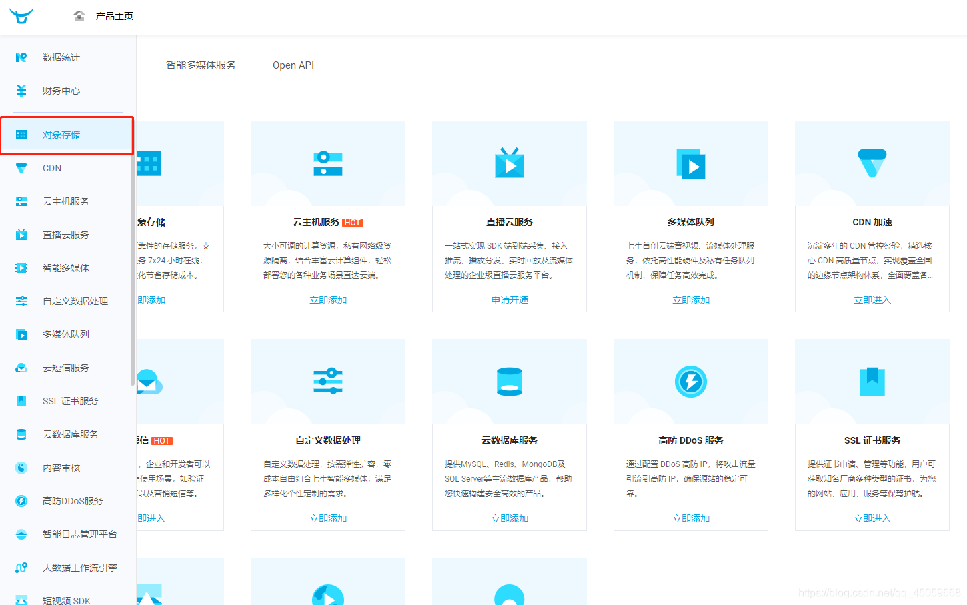Click the CDN sidebar icon
This screenshot has height=605, width=967.
tap(21, 168)
